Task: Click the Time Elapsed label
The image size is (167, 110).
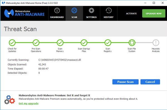Action: (15, 69)
